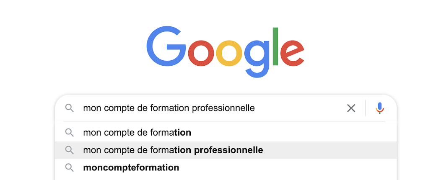Start voice search with the microphone icon
This screenshot has width=446, height=180.
pyautogui.click(x=380, y=108)
